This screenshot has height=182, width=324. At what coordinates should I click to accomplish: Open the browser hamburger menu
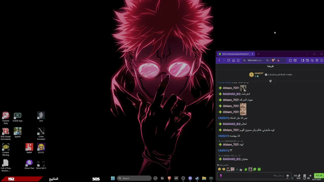tap(322, 60)
